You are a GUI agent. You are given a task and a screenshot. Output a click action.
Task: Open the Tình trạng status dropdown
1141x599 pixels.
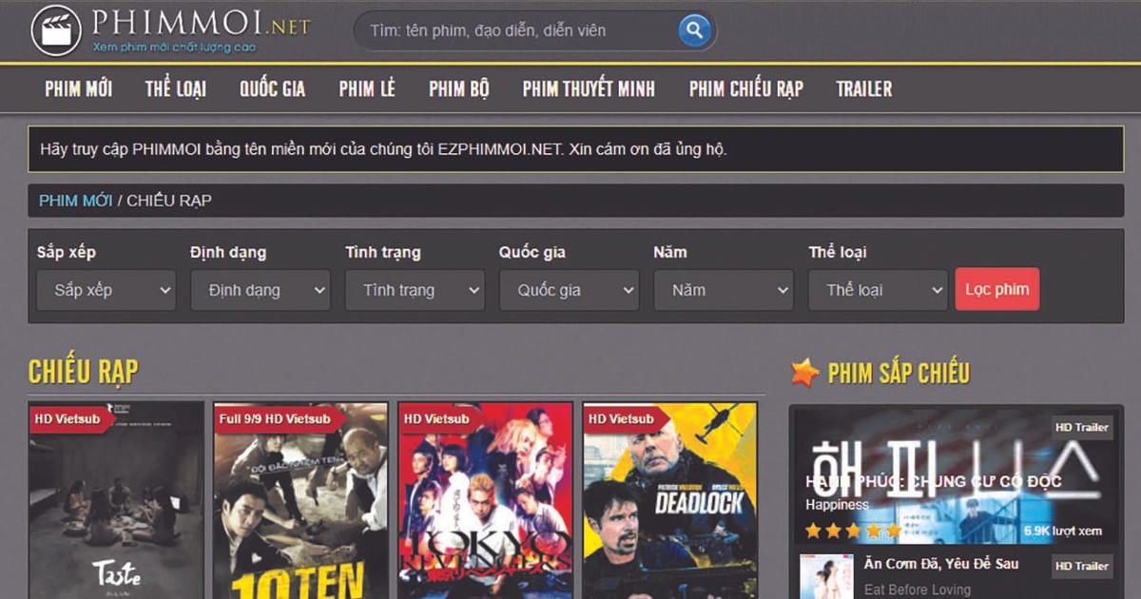415,290
